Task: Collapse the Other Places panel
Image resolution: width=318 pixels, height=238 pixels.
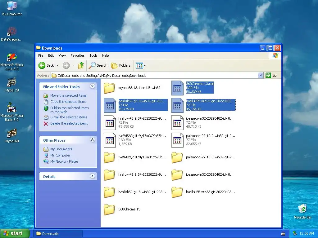Action: 92,140
